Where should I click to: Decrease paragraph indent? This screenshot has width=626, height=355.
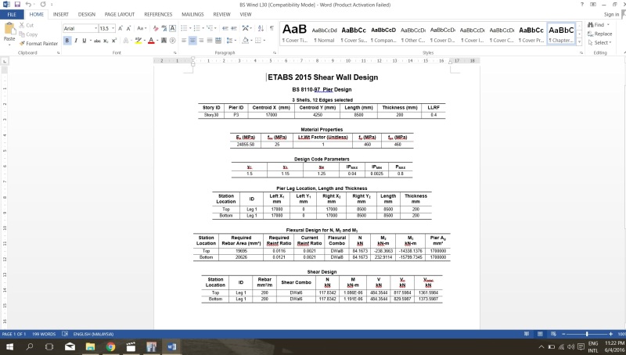tap(225, 28)
